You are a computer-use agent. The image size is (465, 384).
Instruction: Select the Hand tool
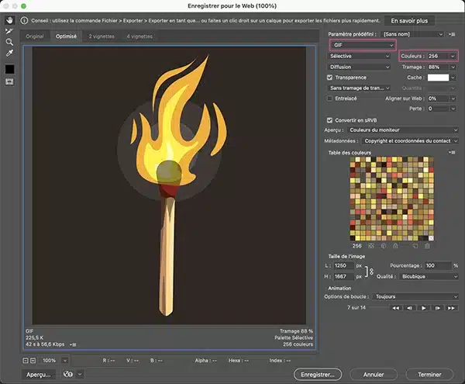[9, 20]
